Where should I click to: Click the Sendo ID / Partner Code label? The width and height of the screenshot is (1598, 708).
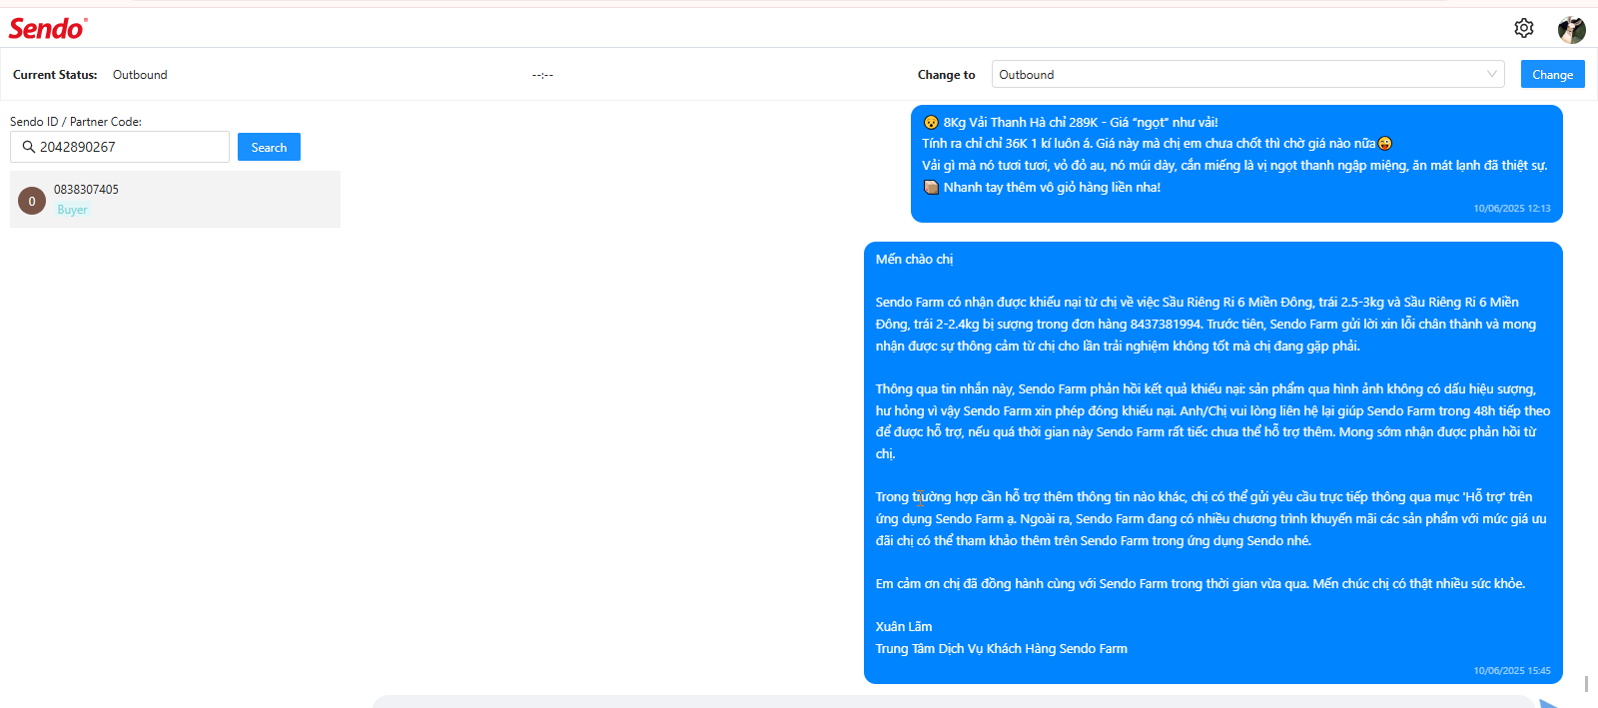click(76, 122)
